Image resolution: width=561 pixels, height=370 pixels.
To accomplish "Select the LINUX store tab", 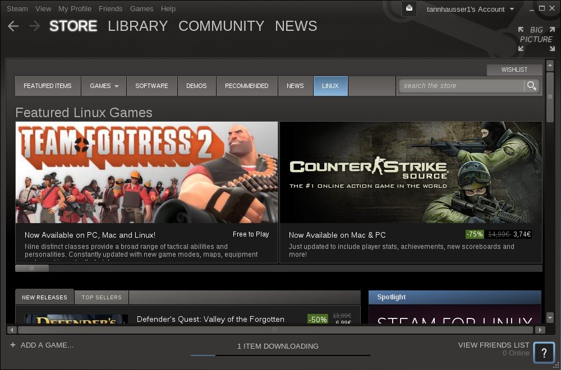I will (x=330, y=86).
